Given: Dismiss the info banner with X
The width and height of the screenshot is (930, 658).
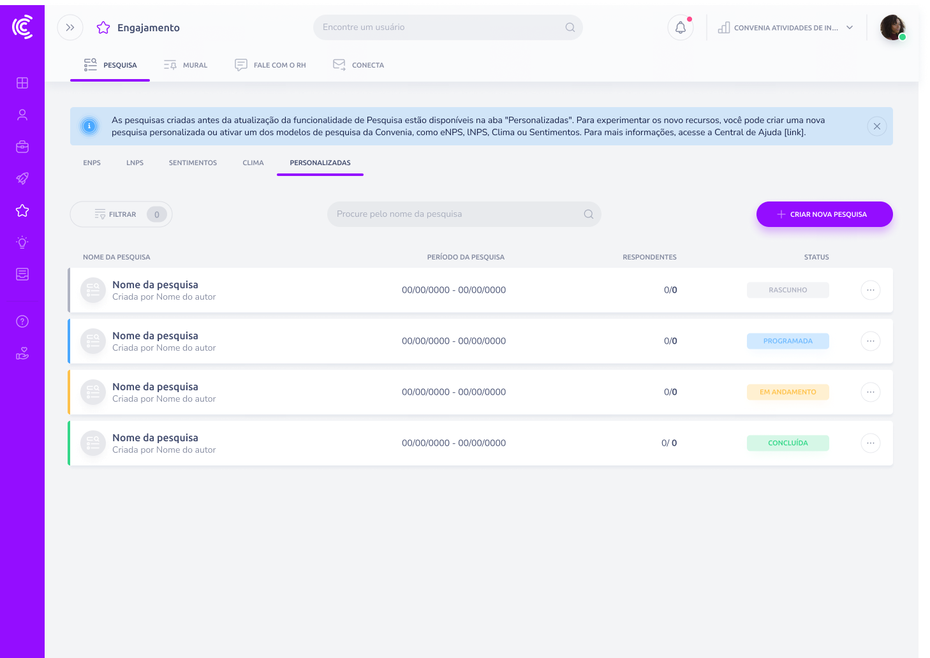Looking at the screenshot, I should (876, 126).
